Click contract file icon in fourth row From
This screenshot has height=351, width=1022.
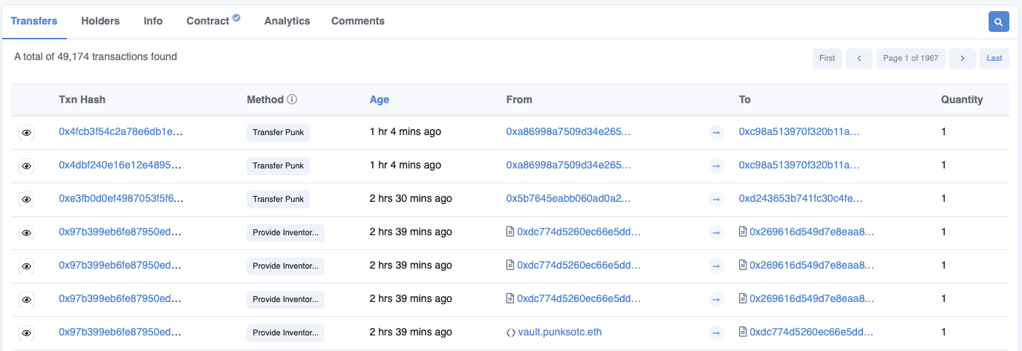point(510,232)
